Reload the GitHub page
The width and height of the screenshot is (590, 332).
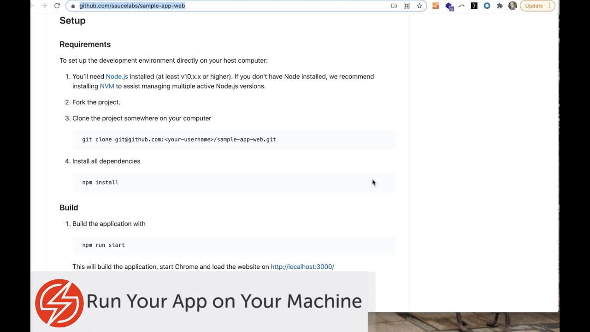click(x=57, y=6)
